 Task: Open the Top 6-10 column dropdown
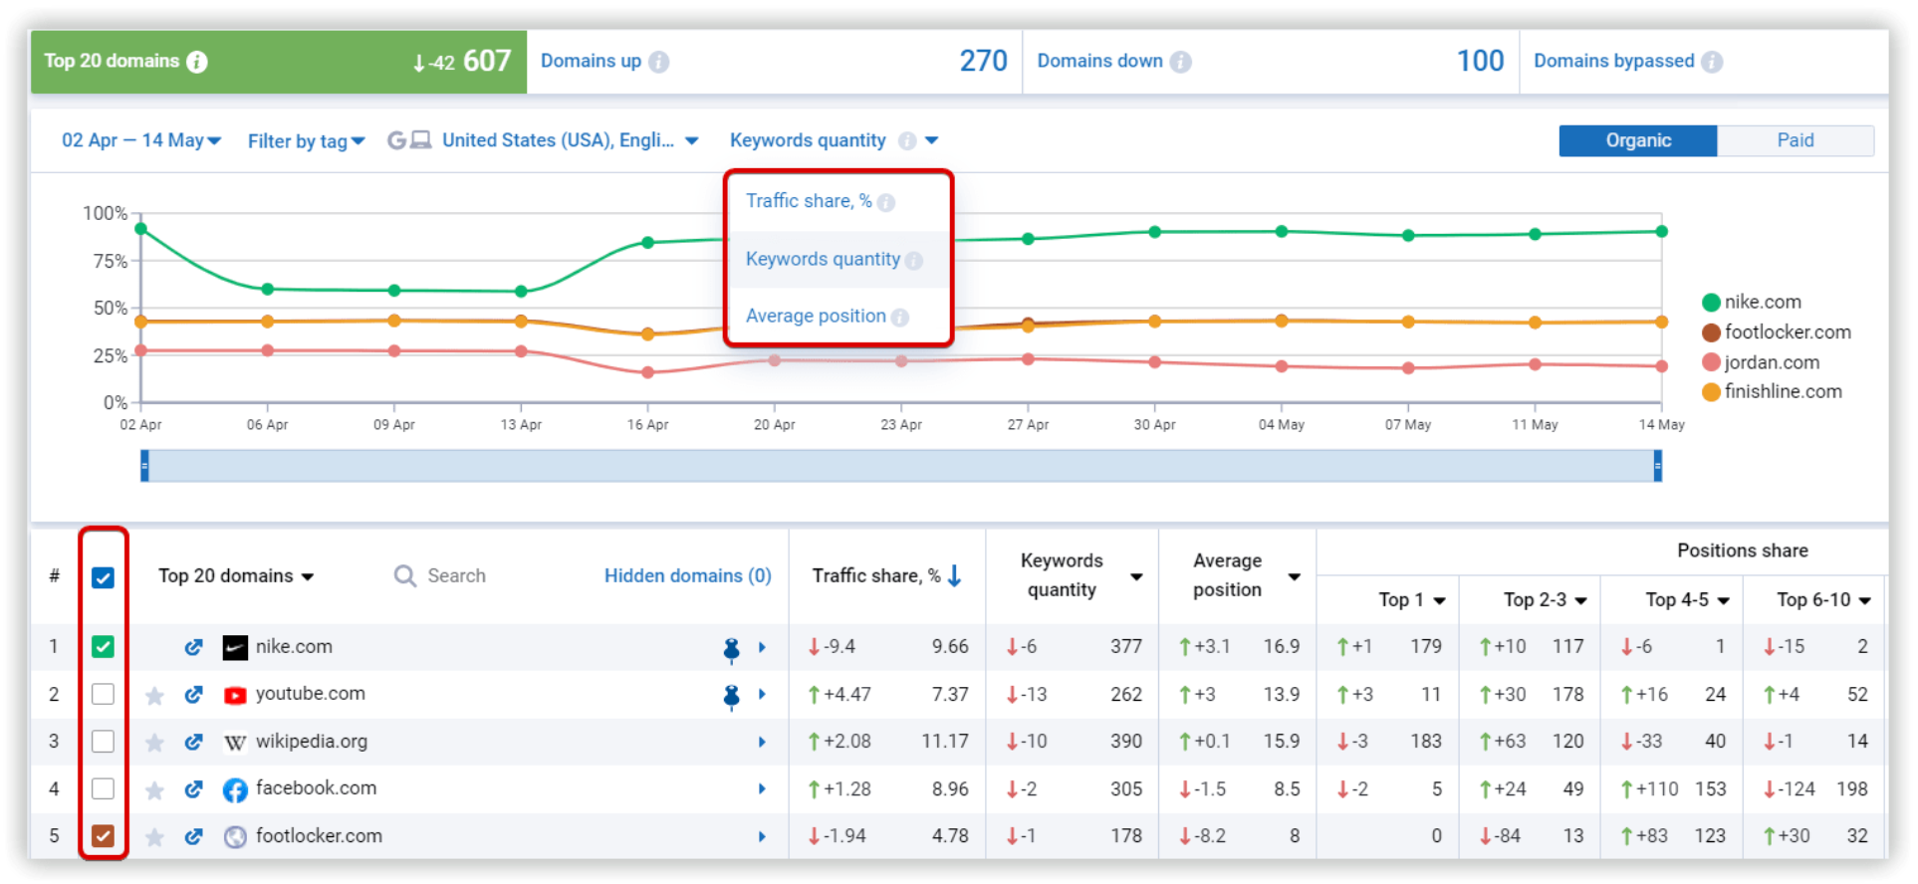pyautogui.click(x=1823, y=600)
